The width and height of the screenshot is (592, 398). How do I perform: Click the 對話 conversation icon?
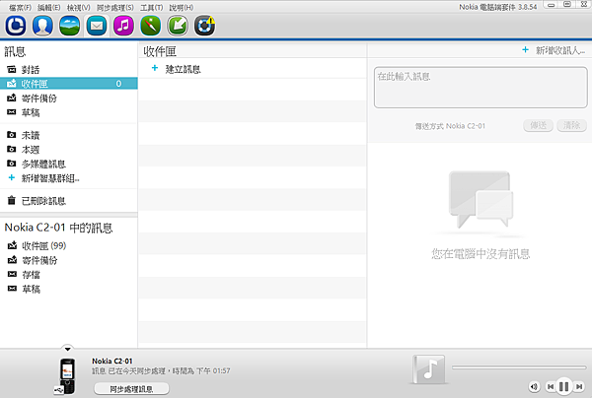coord(12,69)
